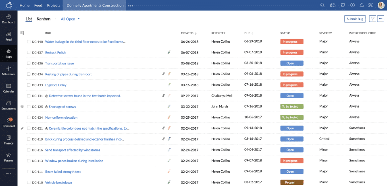Select the checkbox for DC-I36

[29, 63]
